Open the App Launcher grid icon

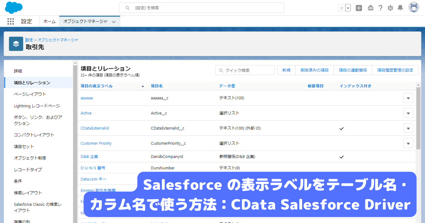pos(11,21)
